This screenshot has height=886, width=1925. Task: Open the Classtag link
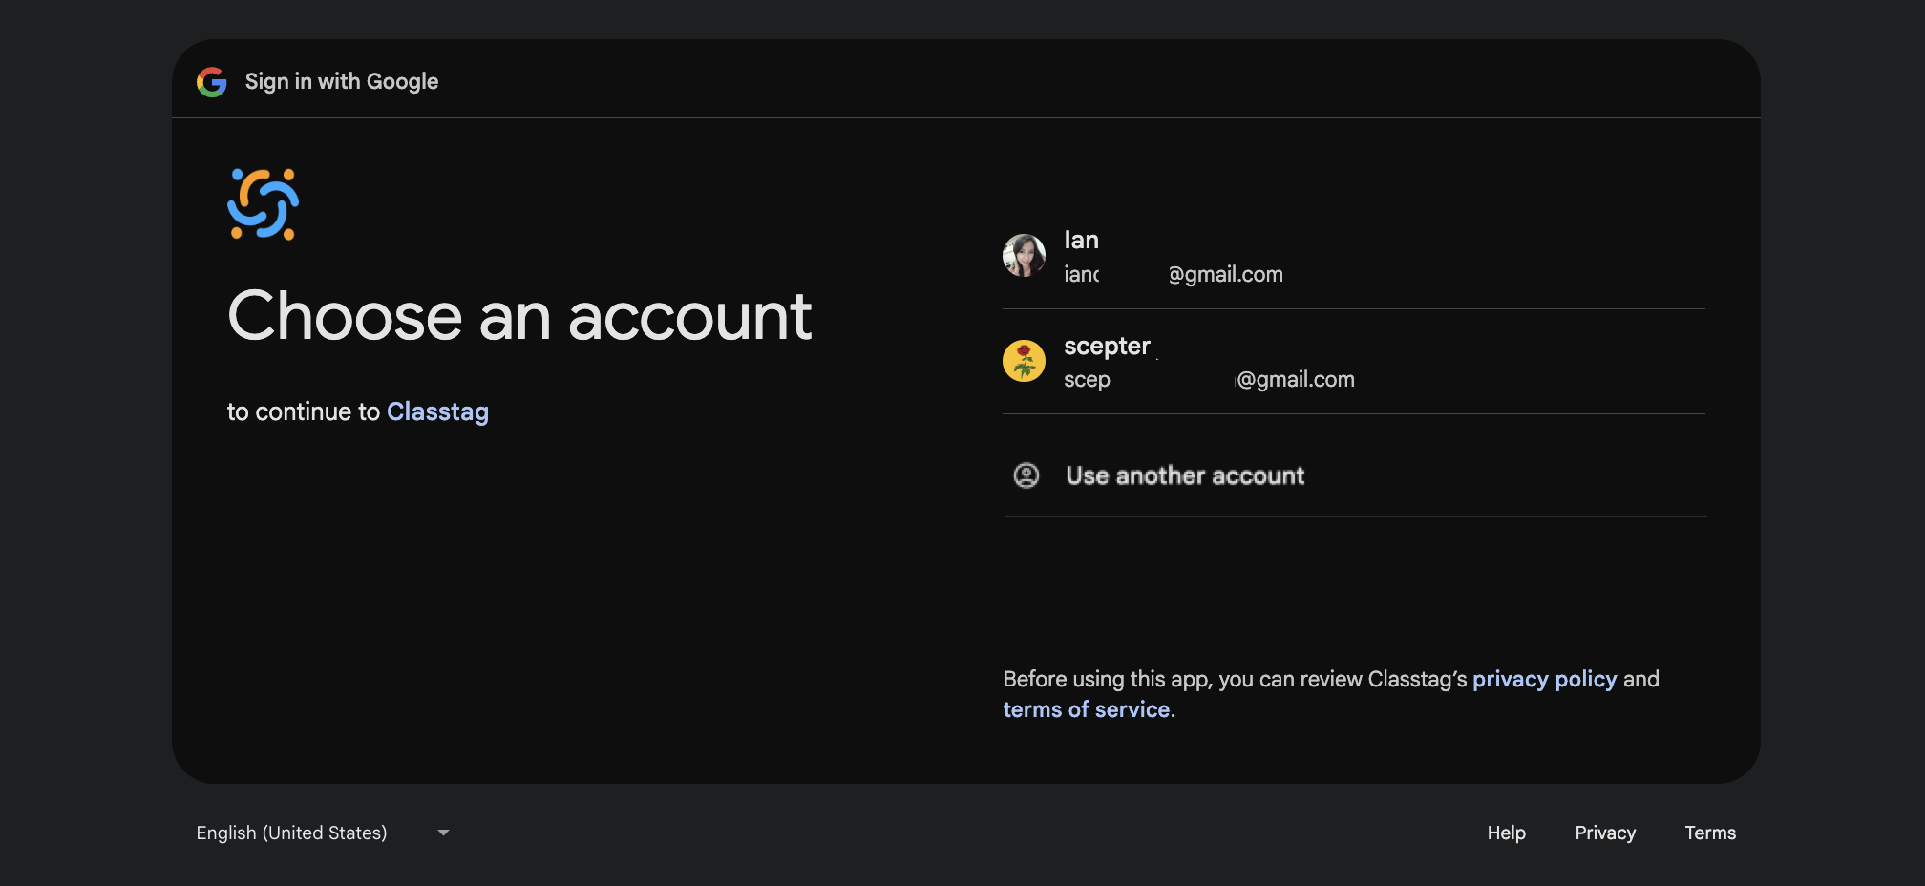click(x=437, y=411)
